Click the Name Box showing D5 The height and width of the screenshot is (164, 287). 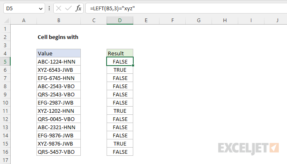tap(24, 8)
